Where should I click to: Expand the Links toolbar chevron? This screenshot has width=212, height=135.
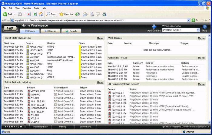(210, 20)
